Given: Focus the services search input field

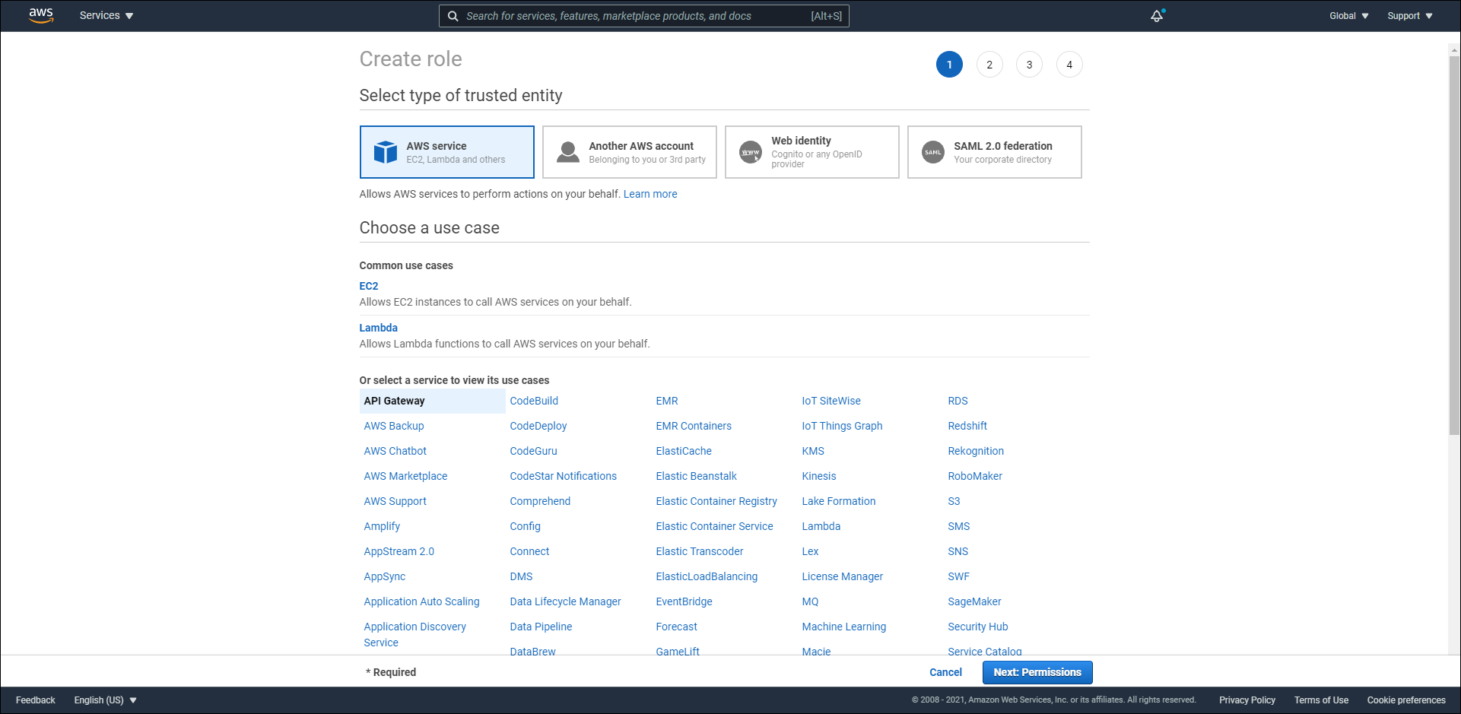Looking at the screenshot, I should coord(644,16).
